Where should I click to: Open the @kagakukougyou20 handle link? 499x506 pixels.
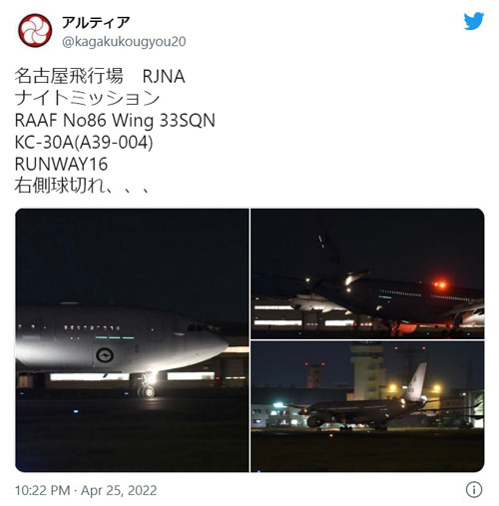[x=124, y=42]
